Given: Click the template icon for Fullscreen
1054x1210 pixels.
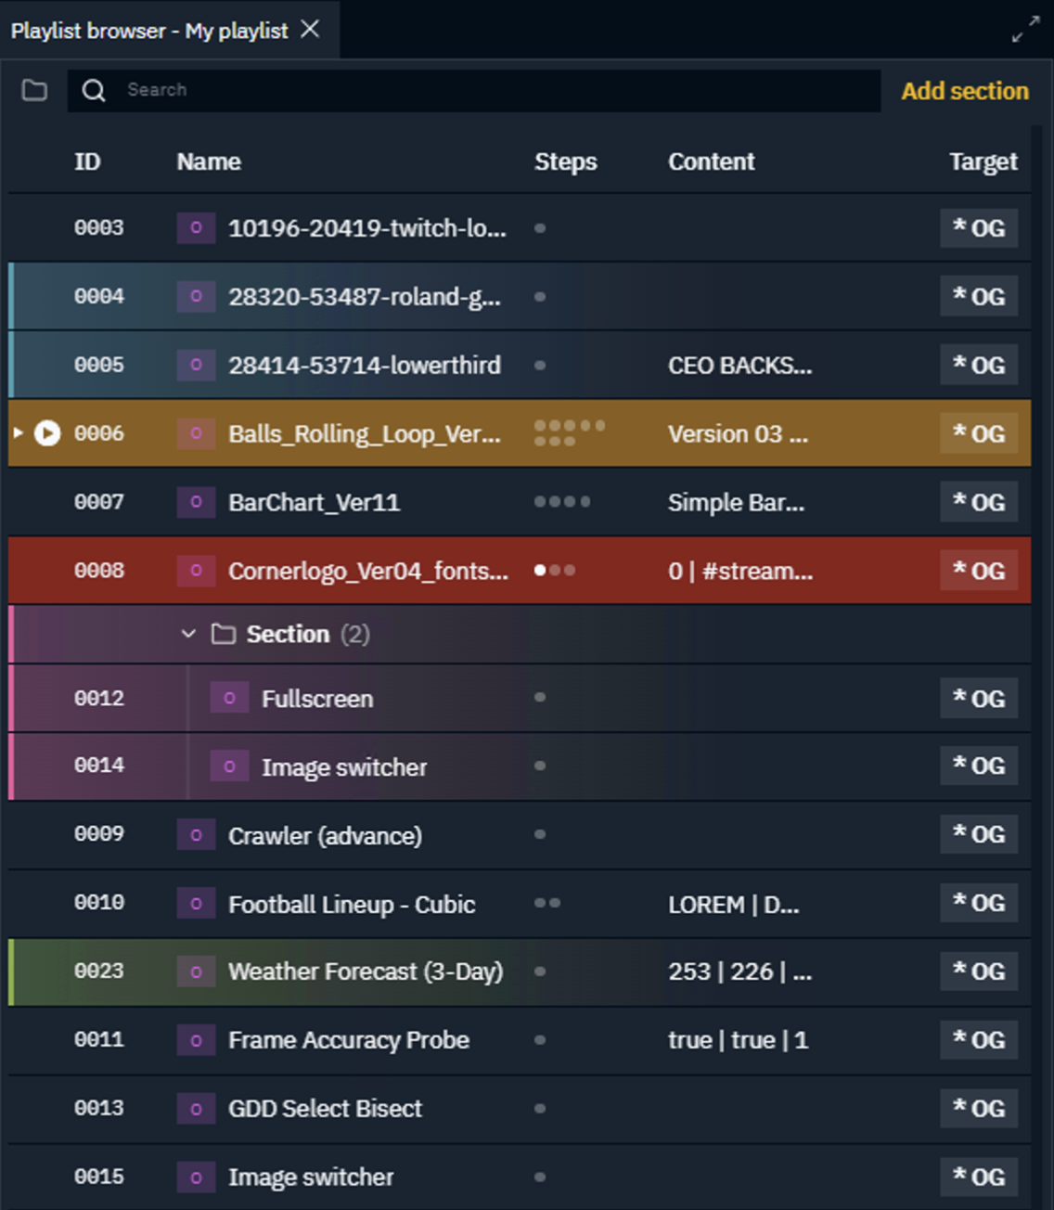Looking at the screenshot, I should click(x=229, y=698).
